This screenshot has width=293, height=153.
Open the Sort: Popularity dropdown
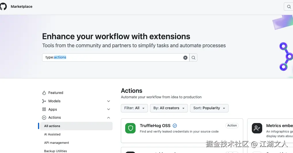209,108
